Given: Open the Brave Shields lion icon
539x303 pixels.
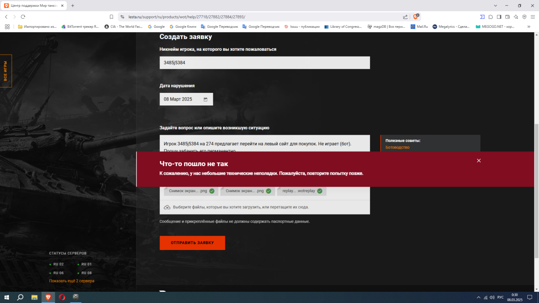Looking at the screenshot, I should [x=415, y=17].
